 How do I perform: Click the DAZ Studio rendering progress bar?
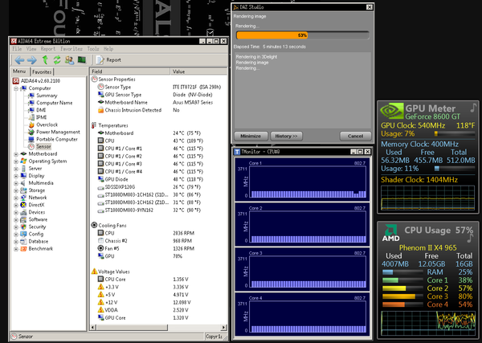point(303,35)
